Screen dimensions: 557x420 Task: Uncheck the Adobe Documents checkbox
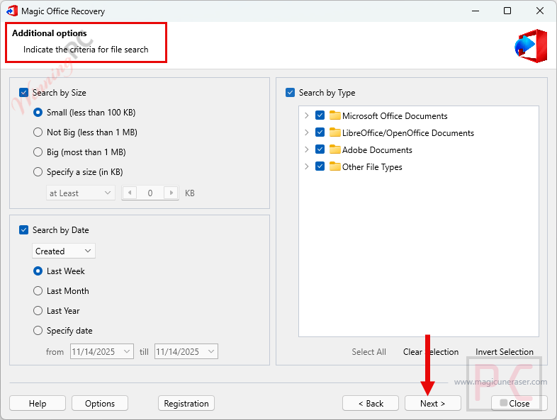(x=320, y=149)
